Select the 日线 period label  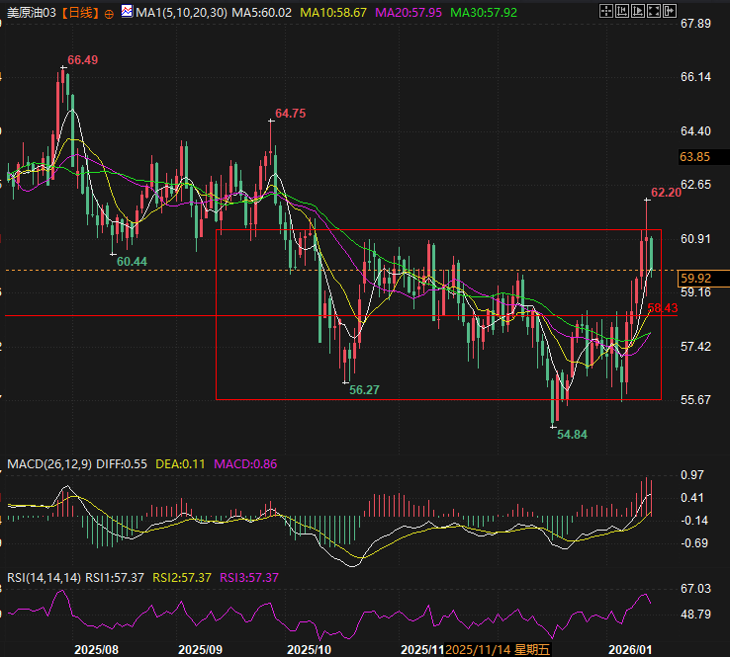click(80, 13)
